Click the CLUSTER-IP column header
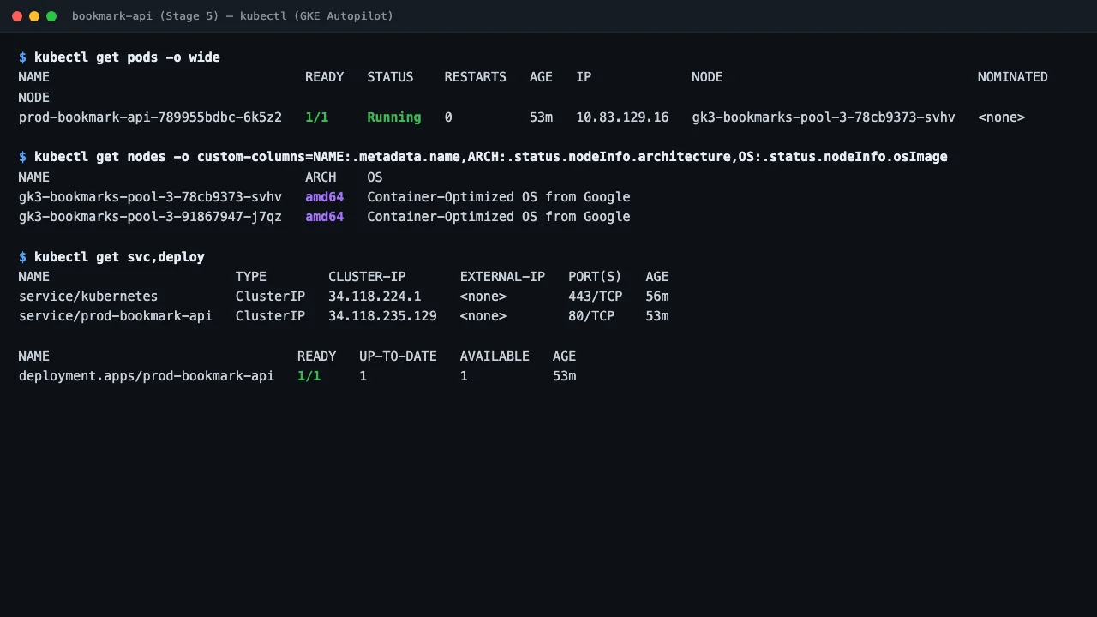Screen dimensions: 1097x617 (x=367, y=277)
